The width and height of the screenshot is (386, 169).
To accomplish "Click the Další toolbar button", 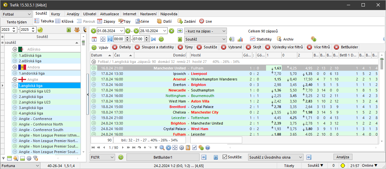I will tap(164, 21).
